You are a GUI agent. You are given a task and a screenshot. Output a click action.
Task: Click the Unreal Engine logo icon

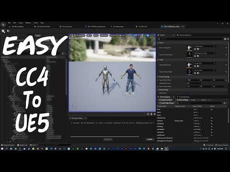click(3, 25)
